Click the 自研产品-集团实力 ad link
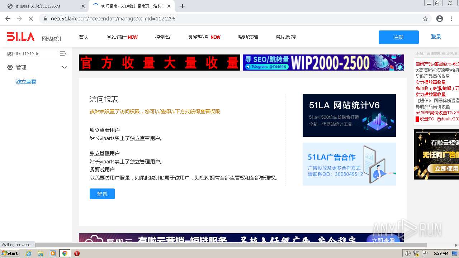The width and height of the screenshot is (459, 258). click(437, 64)
